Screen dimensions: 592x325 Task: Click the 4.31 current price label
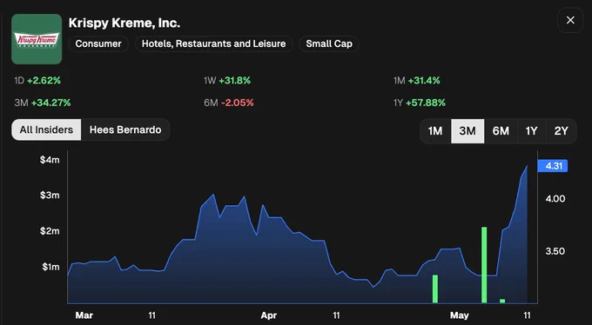pyautogui.click(x=552, y=166)
